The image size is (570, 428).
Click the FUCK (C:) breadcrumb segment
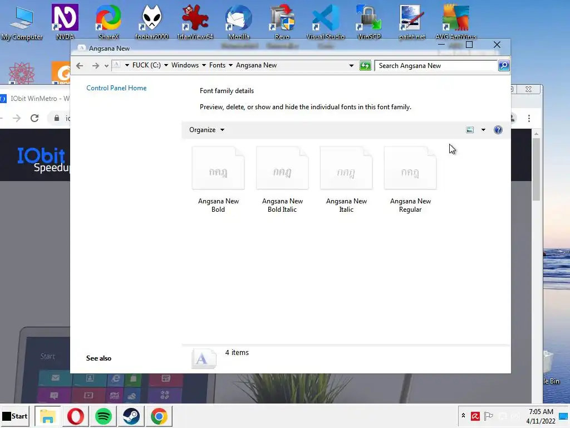146,65
